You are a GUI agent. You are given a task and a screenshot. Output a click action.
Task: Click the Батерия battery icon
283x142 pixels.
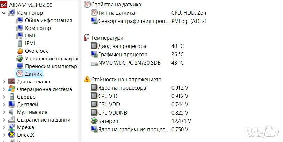94,121
